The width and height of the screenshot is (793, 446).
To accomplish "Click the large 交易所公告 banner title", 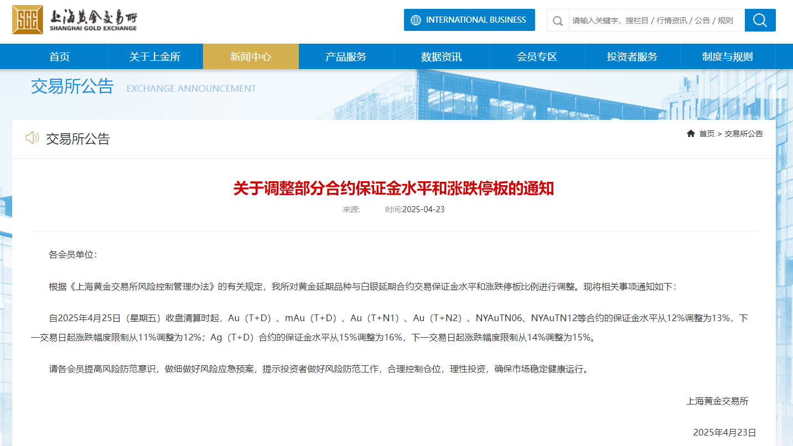I will pyautogui.click(x=72, y=87).
